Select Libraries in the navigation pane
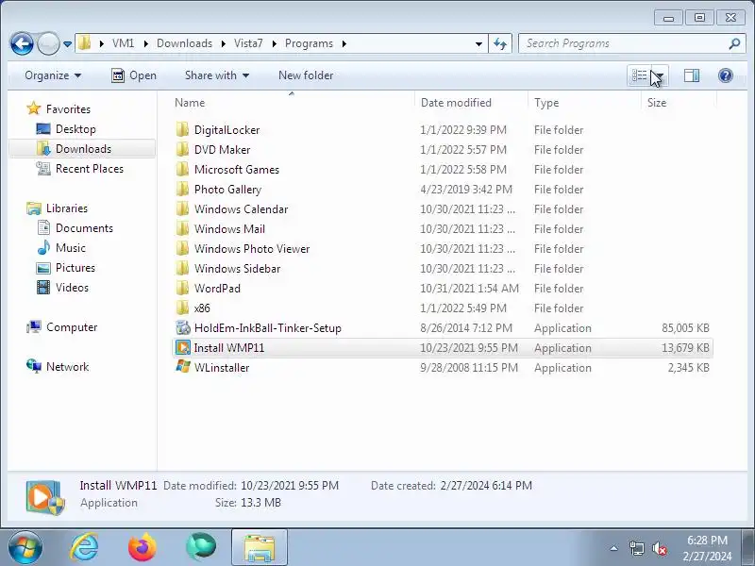The image size is (755, 566). pyautogui.click(x=66, y=208)
